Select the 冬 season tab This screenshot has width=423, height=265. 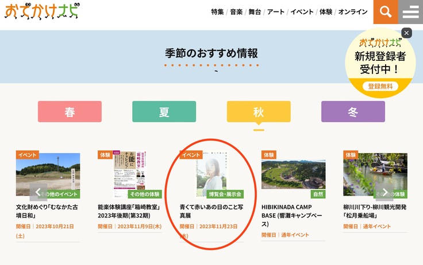352,112
